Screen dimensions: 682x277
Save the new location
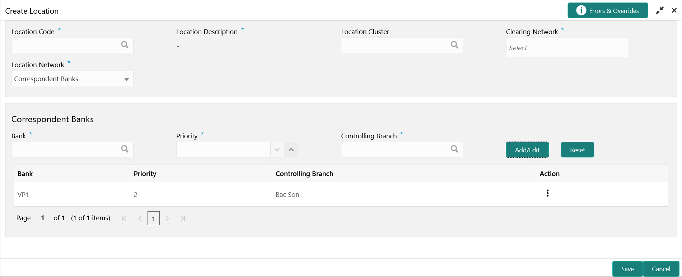point(627,269)
